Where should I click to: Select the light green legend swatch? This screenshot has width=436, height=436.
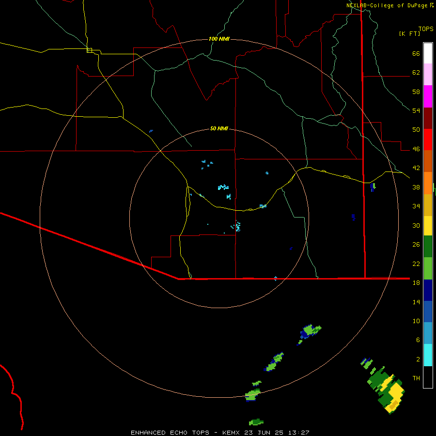[428, 268]
